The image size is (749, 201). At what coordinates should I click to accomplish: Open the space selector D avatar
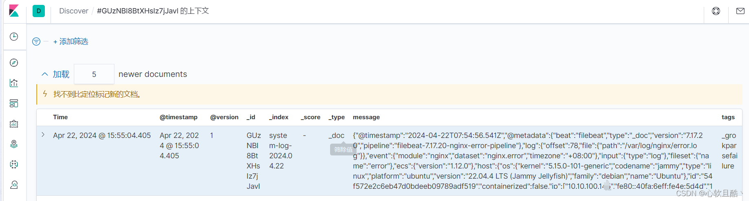pos(39,11)
